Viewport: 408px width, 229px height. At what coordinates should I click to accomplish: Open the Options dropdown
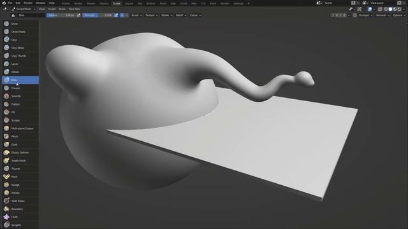(399, 15)
